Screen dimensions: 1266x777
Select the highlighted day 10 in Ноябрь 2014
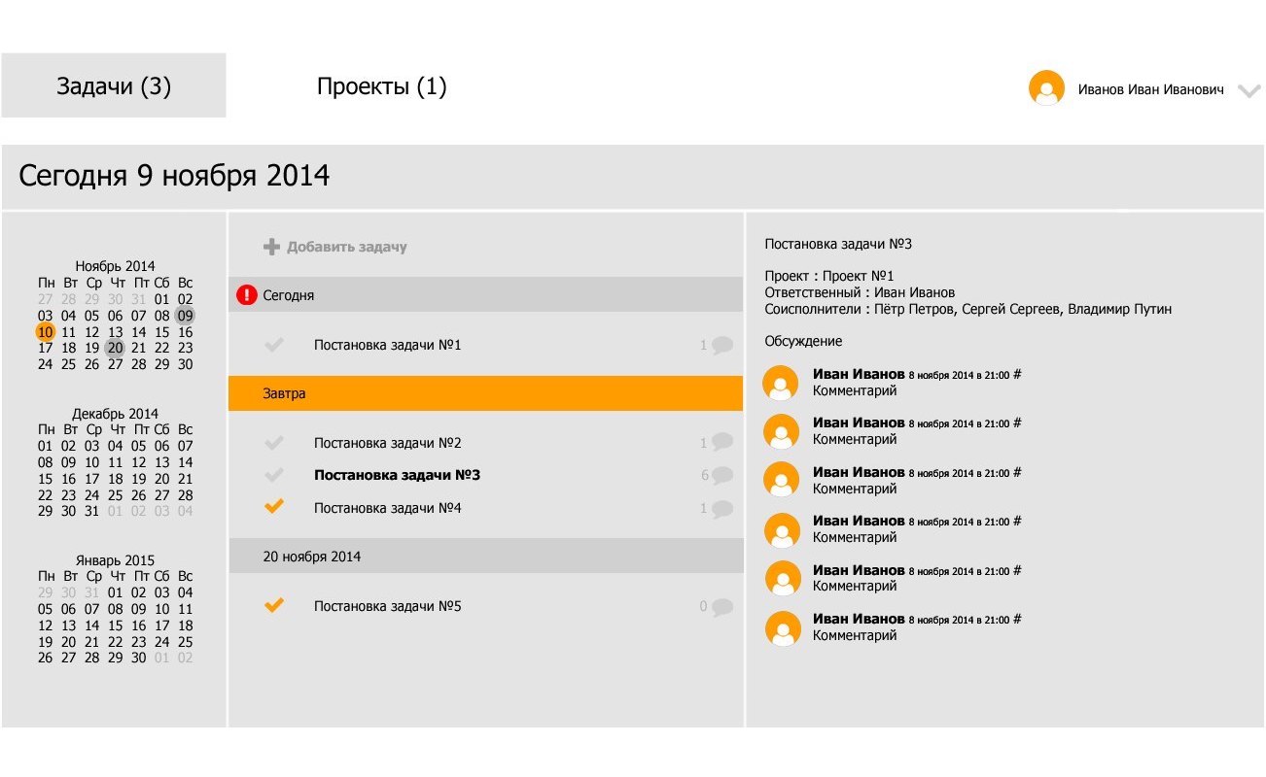[45, 332]
